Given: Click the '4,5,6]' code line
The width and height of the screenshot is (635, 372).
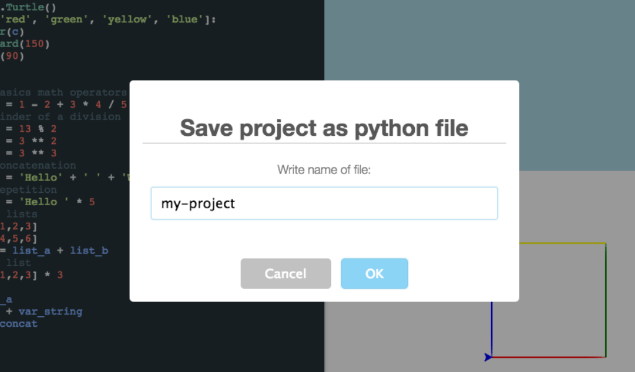Looking at the screenshot, I should [x=19, y=239].
